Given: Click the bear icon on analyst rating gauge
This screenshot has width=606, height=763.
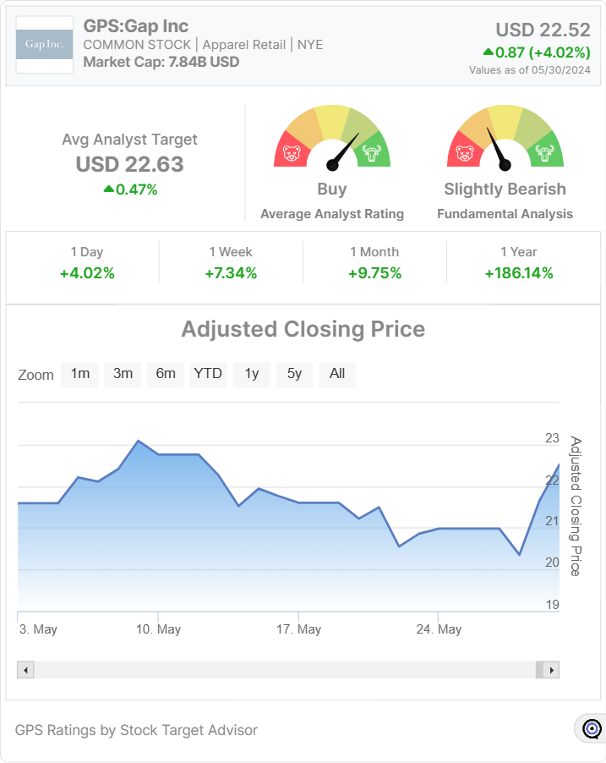Looking at the screenshot, I should point(292,154).
